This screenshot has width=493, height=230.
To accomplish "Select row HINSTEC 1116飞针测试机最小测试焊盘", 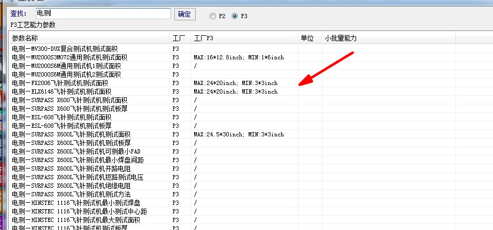I will coord(232,203).
